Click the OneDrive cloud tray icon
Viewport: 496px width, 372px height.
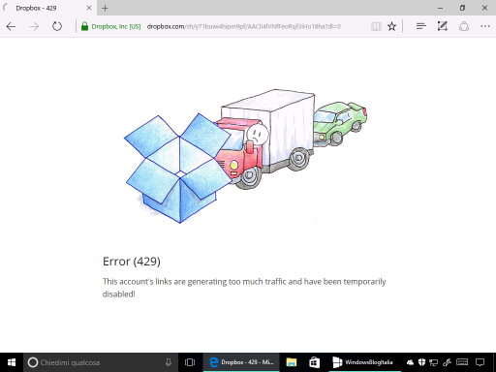[410, 362]
